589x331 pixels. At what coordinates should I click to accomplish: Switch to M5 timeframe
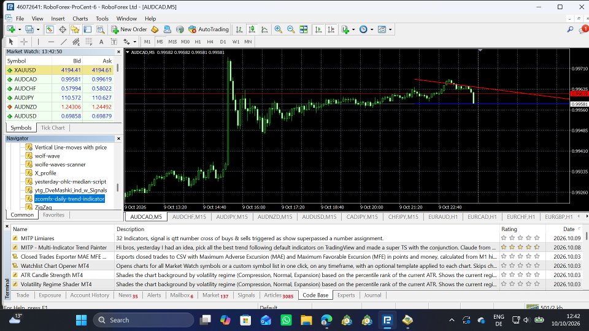click(160, 42)
